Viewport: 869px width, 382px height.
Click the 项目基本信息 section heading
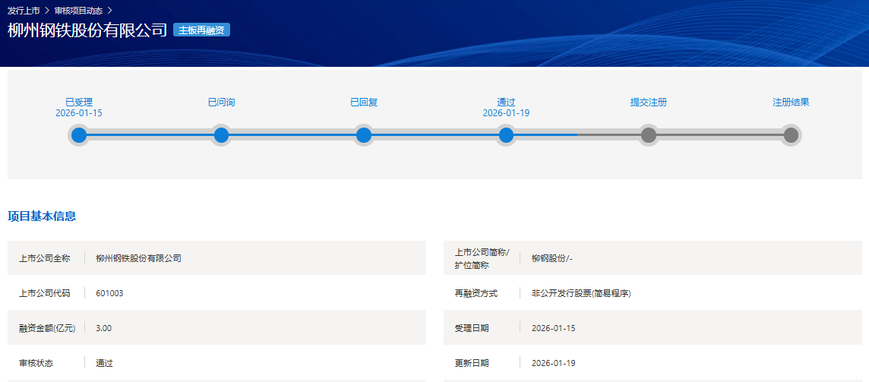tap(42, 216)
